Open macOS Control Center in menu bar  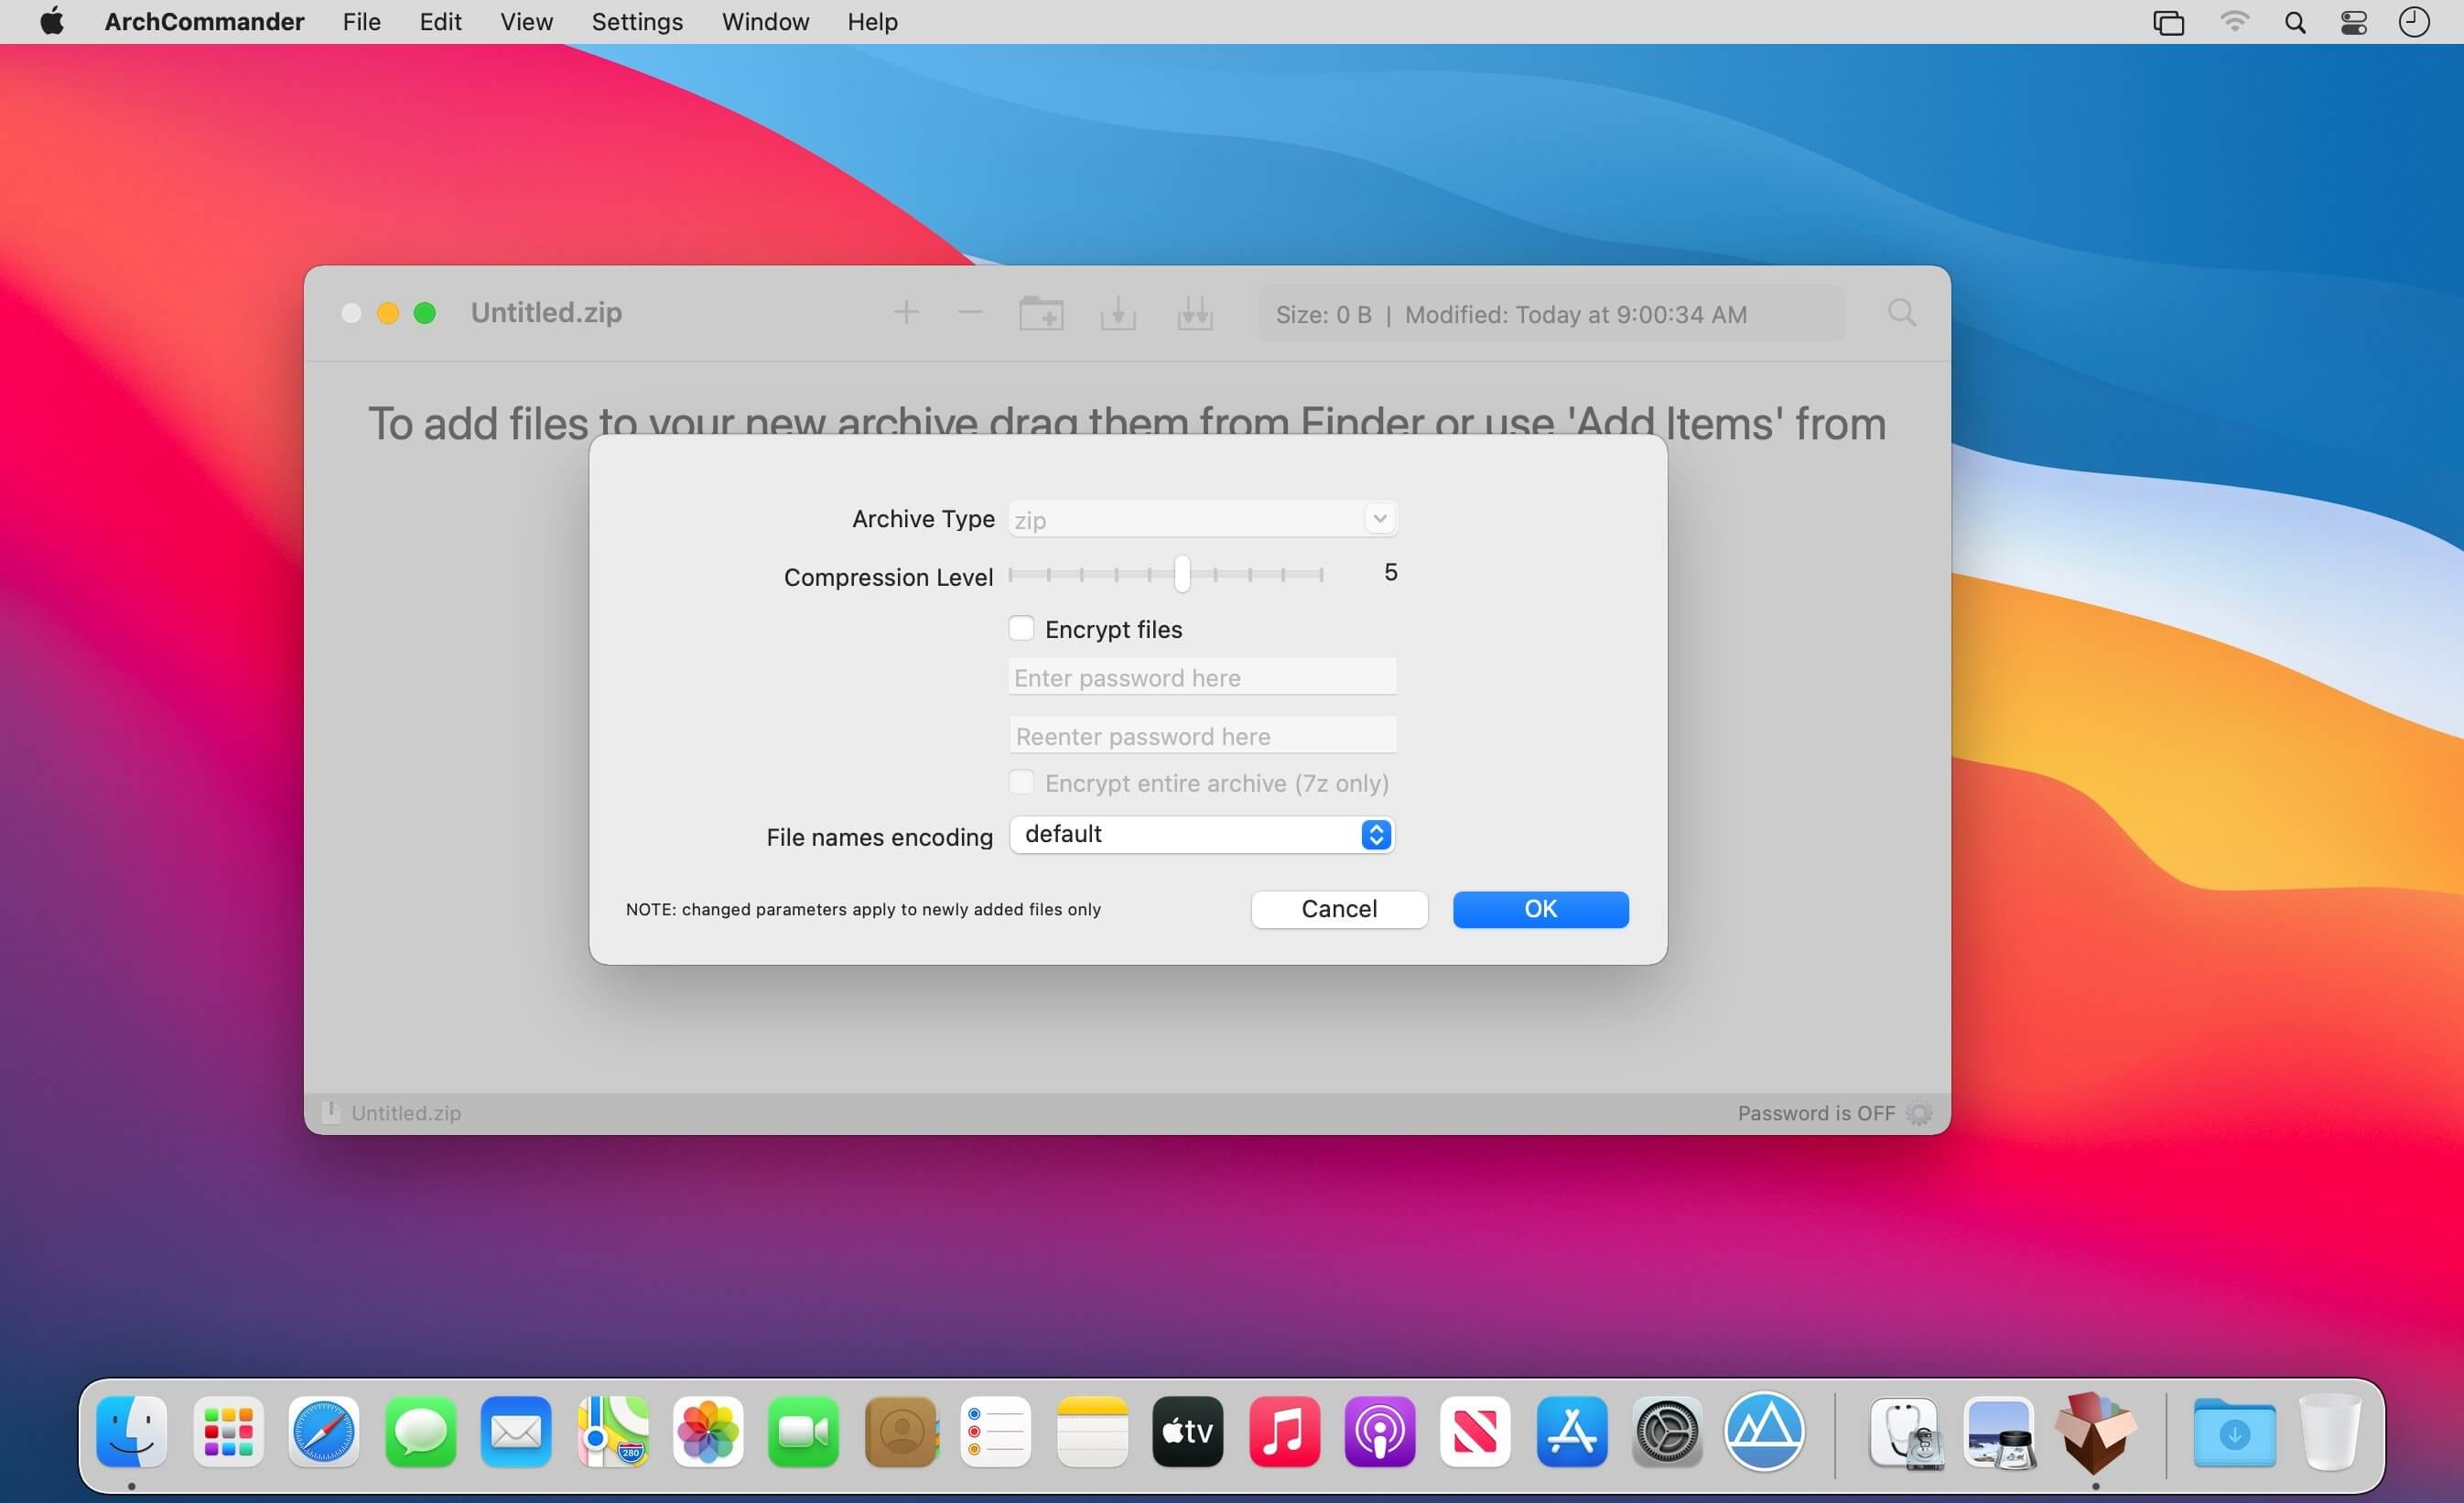pyautogui.click(x=2354, y=22)
